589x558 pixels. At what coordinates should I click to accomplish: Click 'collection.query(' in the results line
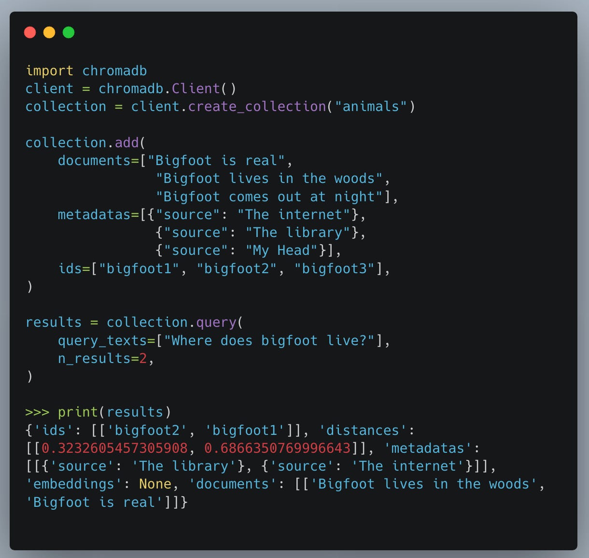(x=175, y=322)
